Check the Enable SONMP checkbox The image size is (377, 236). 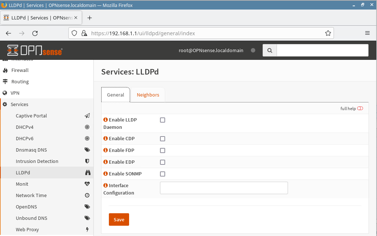(x=163, y=174)
